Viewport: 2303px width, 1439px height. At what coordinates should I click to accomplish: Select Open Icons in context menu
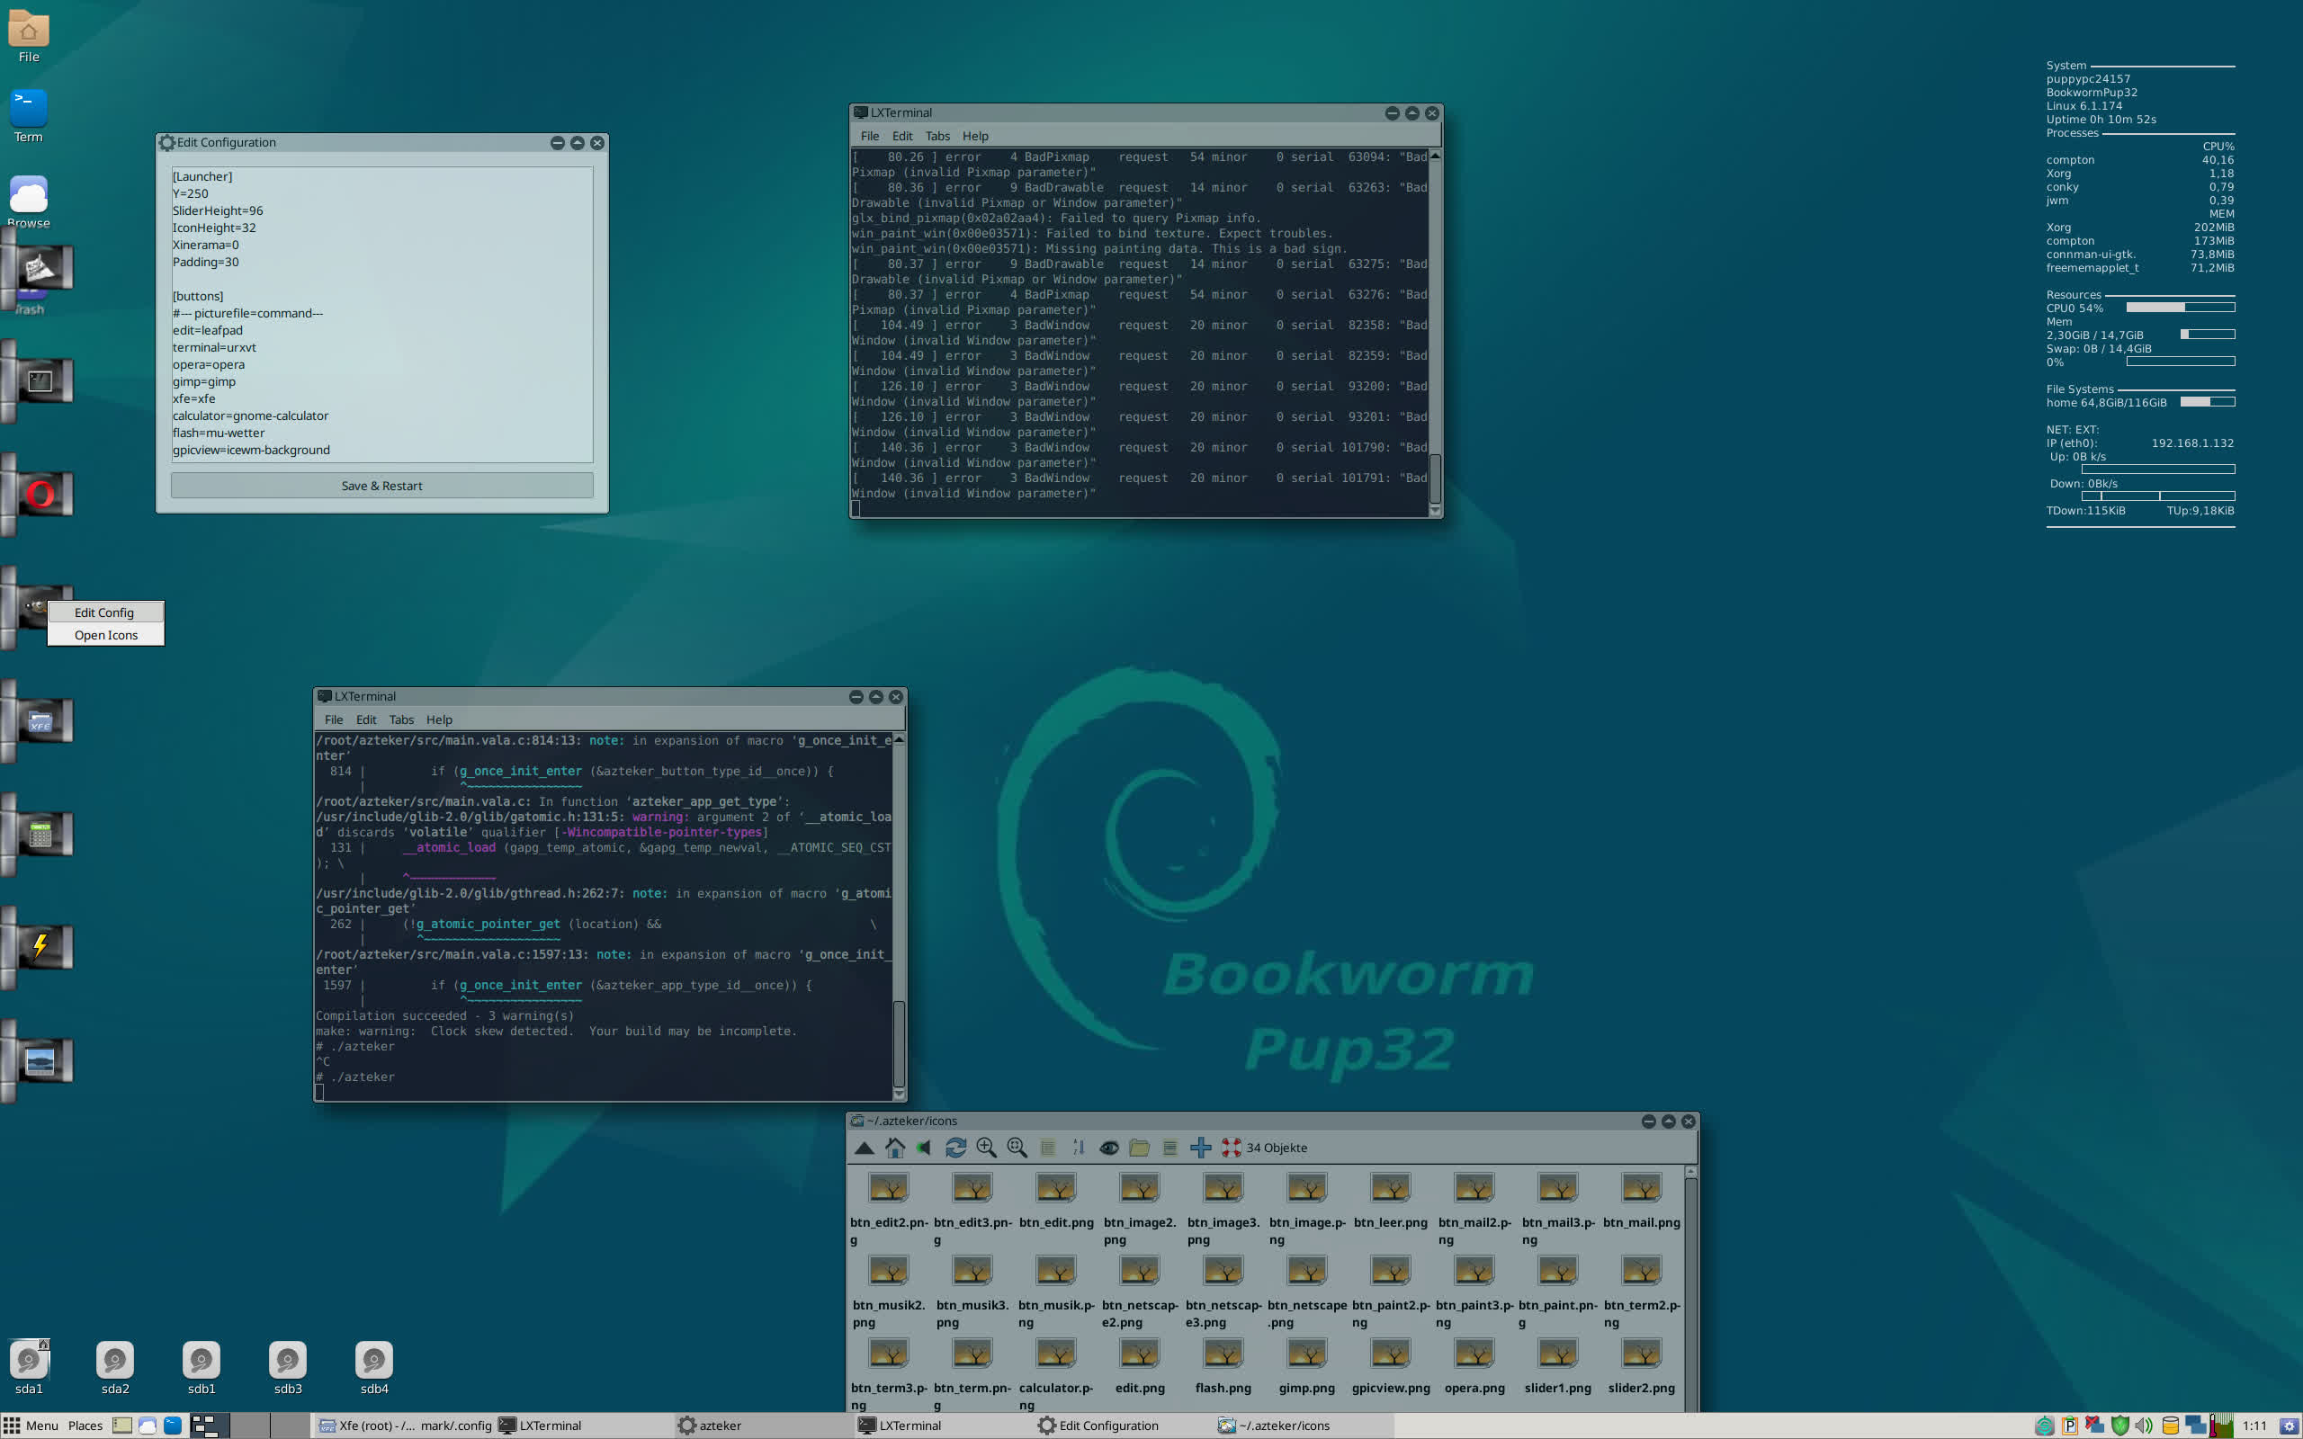(x=105, y=636)
